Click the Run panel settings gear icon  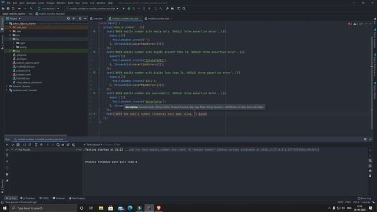pyautogui.click(x=365, y=139)
